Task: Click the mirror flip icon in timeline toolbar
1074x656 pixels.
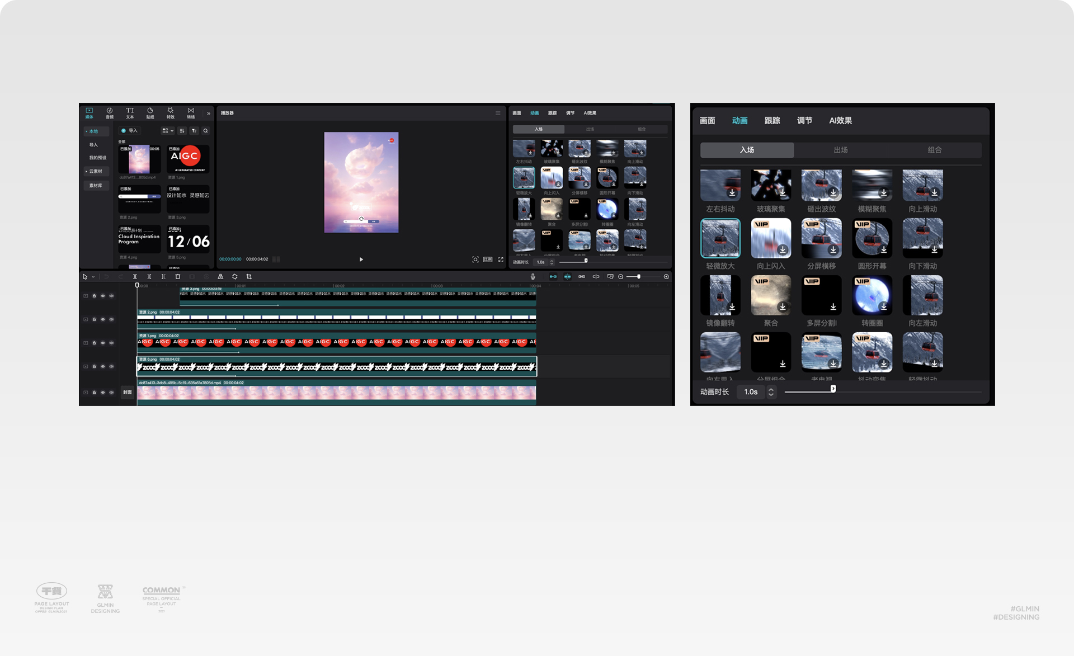Action: [220, 277]
